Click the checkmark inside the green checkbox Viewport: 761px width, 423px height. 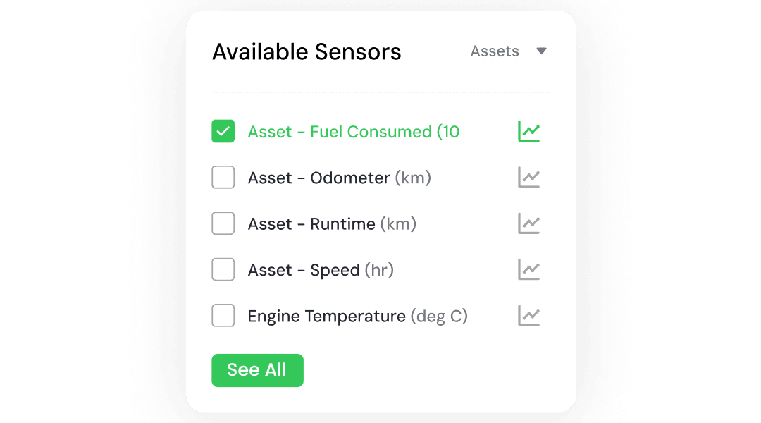[223, 131]
